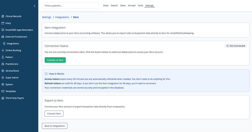Click the Templates envelope icon
Screen dimensions: 252x132
tap(3, 91)
